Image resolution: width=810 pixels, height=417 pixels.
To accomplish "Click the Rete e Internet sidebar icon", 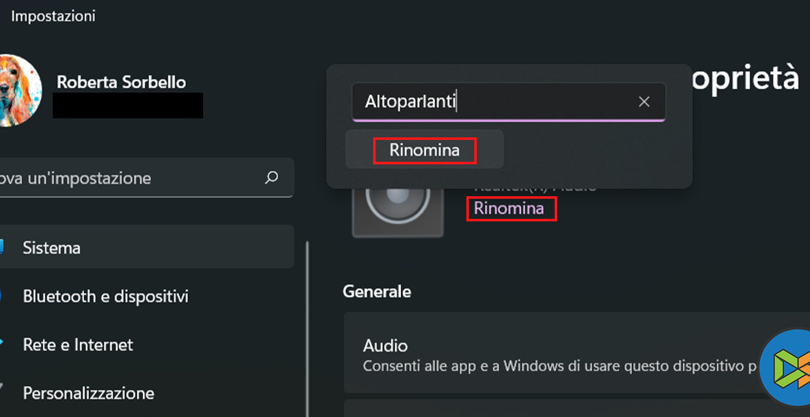I will pyautogui.click(x=2, y=344).
